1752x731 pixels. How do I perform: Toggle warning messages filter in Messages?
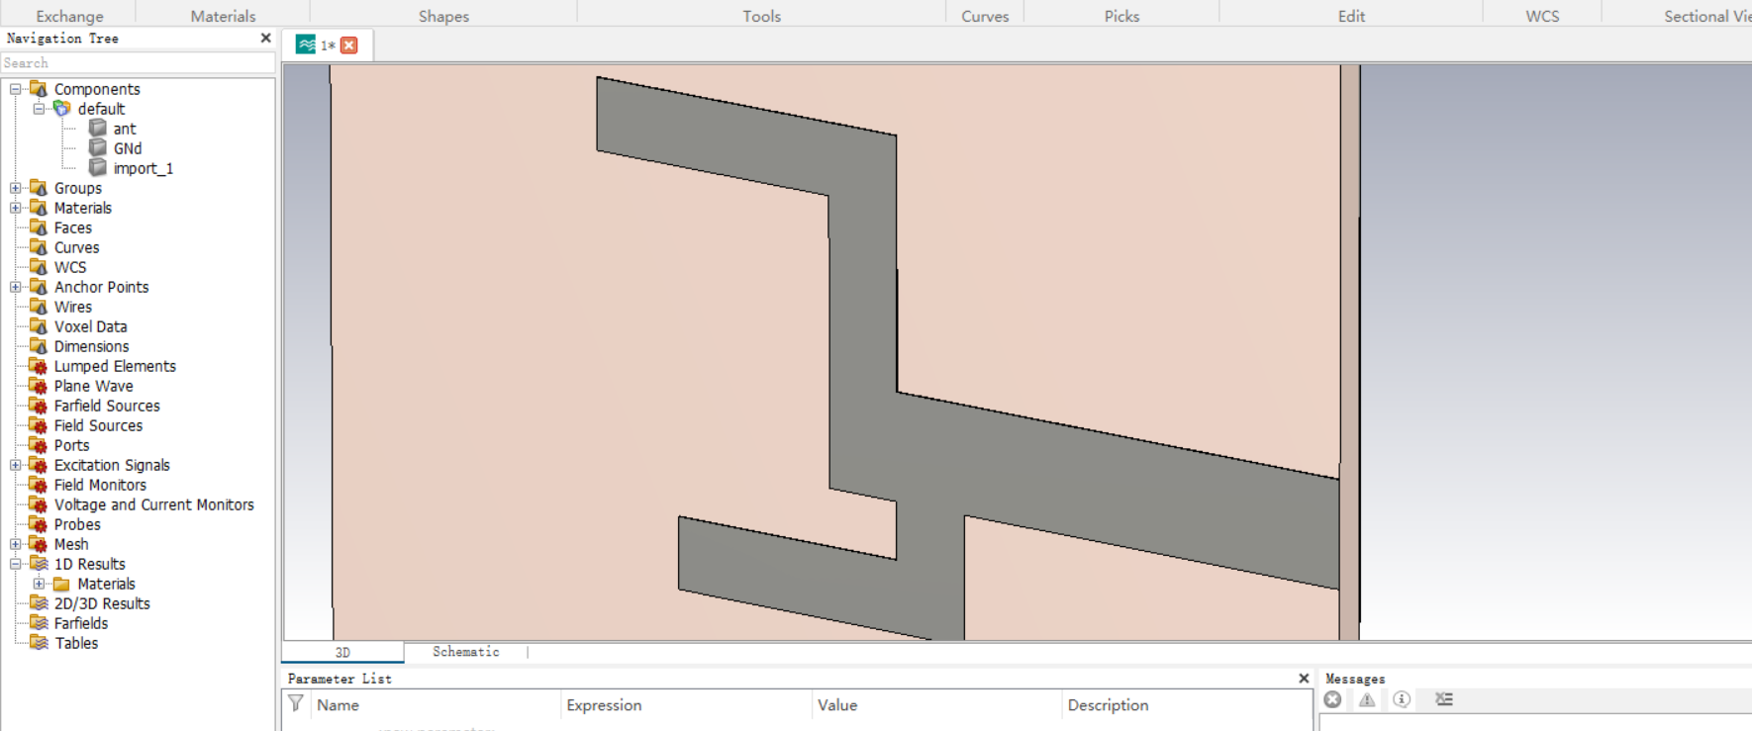click(1367, 699)
